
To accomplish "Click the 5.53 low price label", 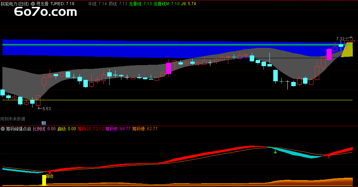I will [x=47, y=108].
